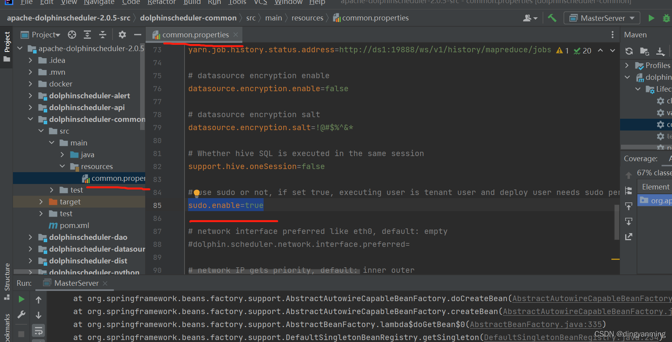The image size is (672, 342).
Task: Export the Coverage report icon
Action: pos(629,237)
